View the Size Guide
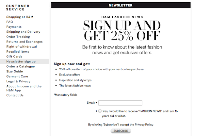The height and width of the screenshot is (136, 209). click(14, 71)
